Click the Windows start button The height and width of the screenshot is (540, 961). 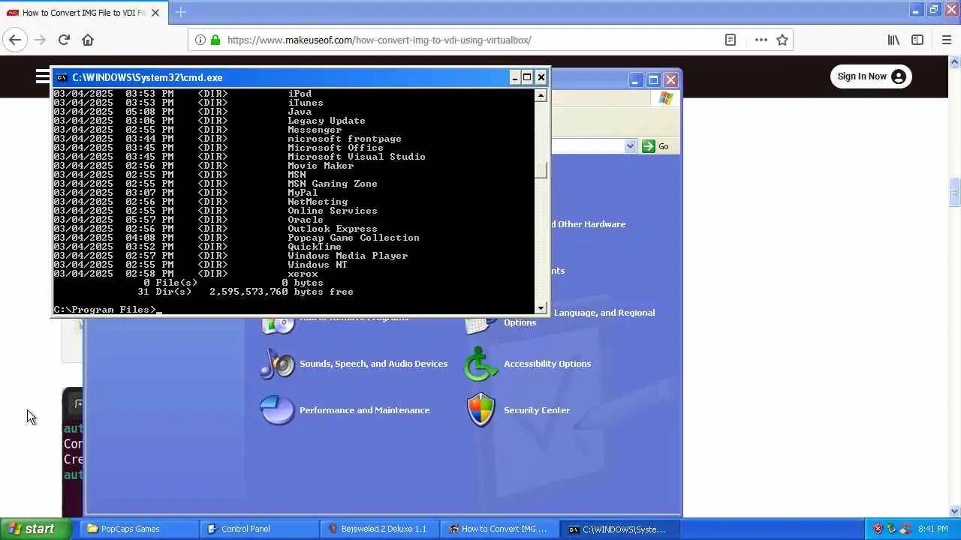[x=36, y=529]
